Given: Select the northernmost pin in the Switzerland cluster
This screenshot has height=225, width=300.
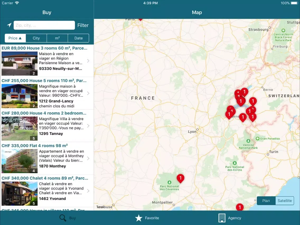Looking at the screenshot, I should (x=244, y=92).
